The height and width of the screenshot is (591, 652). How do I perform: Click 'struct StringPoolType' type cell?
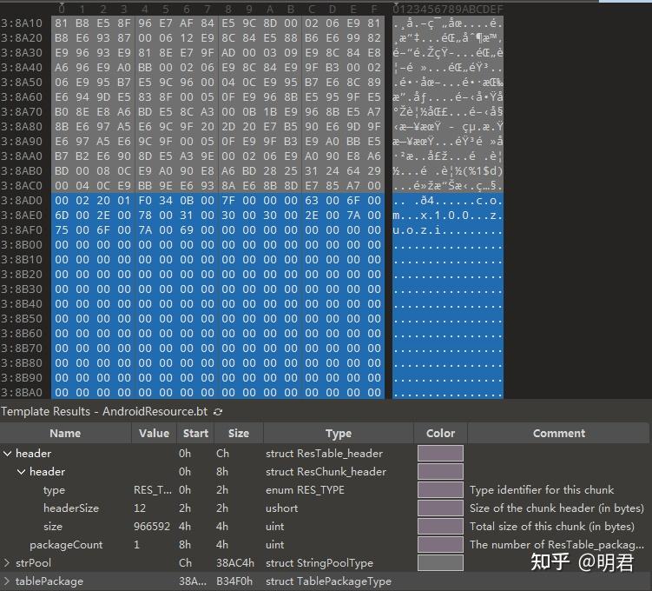[319, 562]
